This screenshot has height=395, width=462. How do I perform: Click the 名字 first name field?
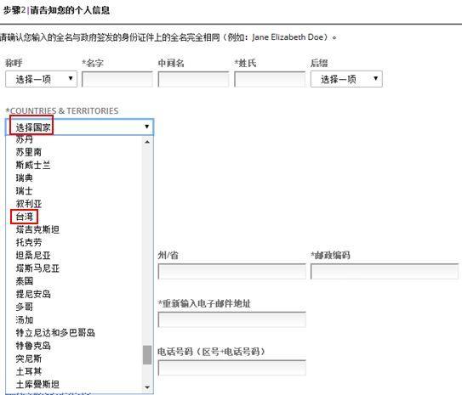coord(117,79)
